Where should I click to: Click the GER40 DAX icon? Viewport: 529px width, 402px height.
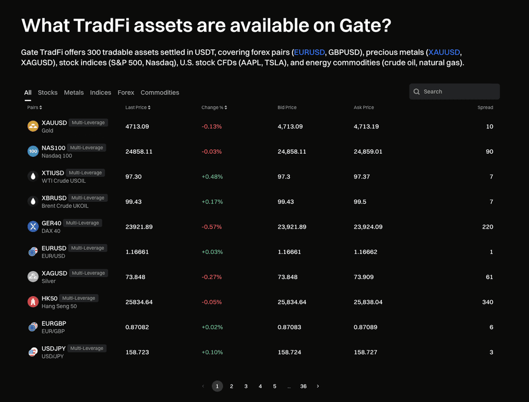(33, 227)
